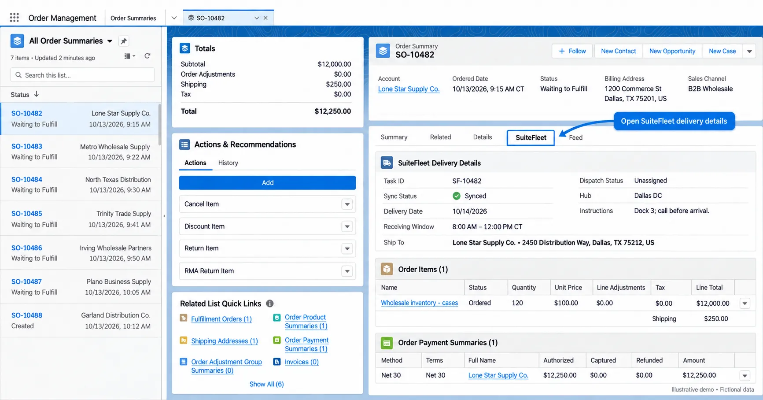Click the SuiteFleet Delivery Details truck icon
This screenshot has height=400, width=763.
387,163
